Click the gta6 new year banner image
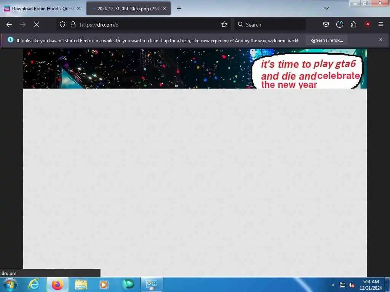Screen dimensions: 390x292 (x=195, y=68)
